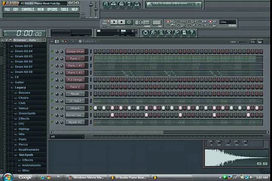
Task: Collapse the SimSynth folder
Action: click(26, 155)
